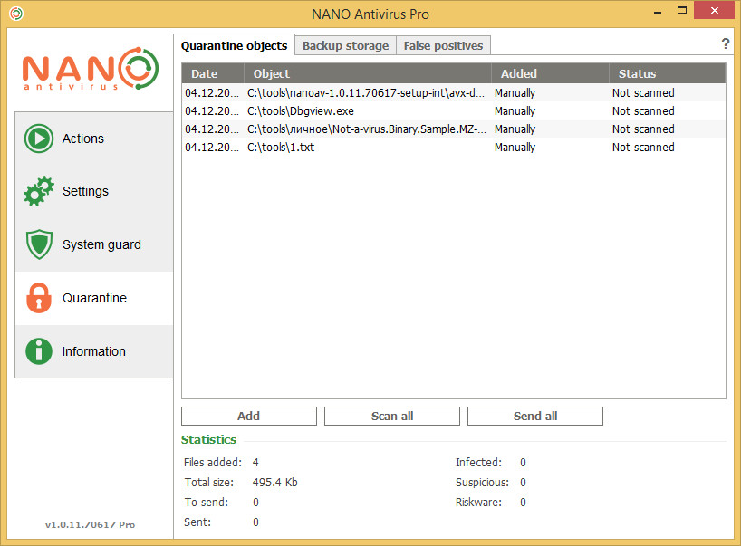The height and width of the screenshot is (546, 741).
Task: Click the date cell of the Dbgview.exe row
Action: pyautogui.click(x=212, y=111)
